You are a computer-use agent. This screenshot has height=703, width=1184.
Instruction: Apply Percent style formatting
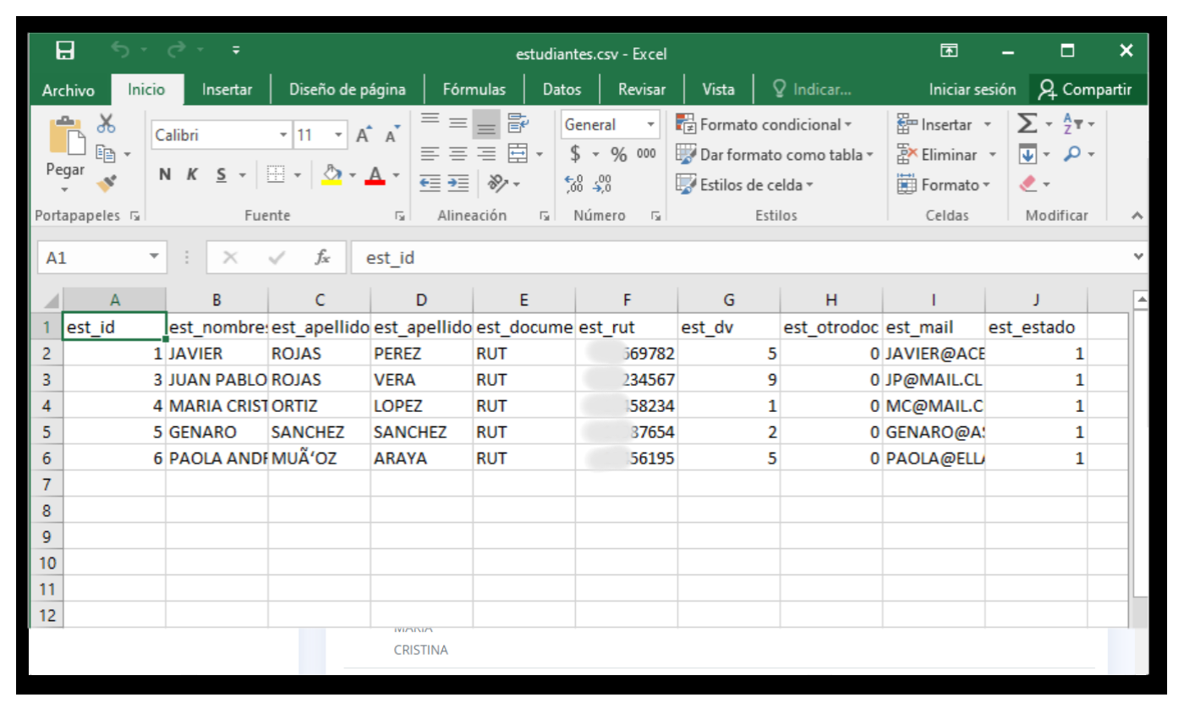coord(617,153)
